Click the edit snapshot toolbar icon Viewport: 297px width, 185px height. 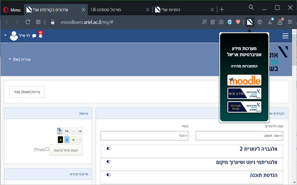213,22
